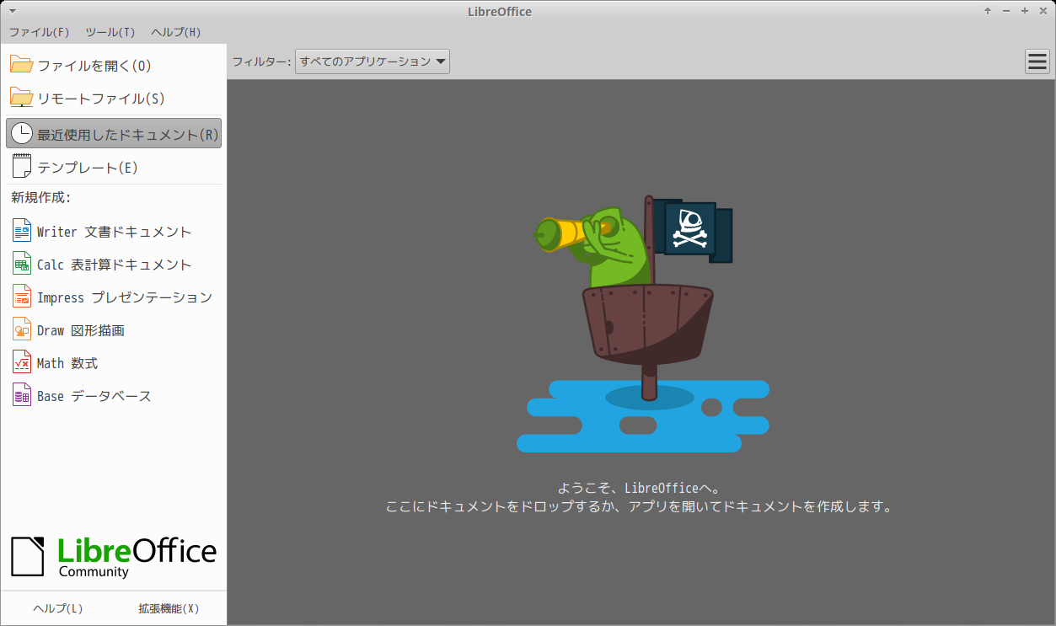Viewport: 1056px width, 626px height.
Task: Minimize the LibreOffice window
Action: [x=1006, y=11]
